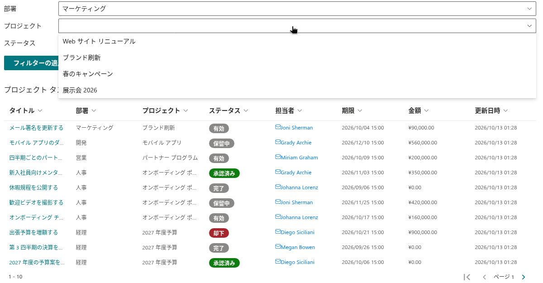
Task: Go to the previous page arrow
Action: (484, 277)
